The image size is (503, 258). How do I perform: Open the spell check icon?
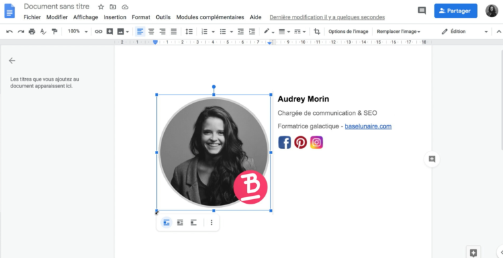[x=43, y=31]
